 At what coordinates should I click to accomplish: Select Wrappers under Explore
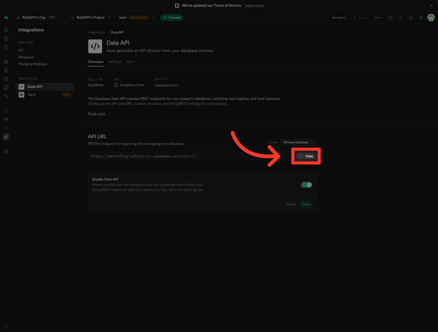[x=26, y=57]
